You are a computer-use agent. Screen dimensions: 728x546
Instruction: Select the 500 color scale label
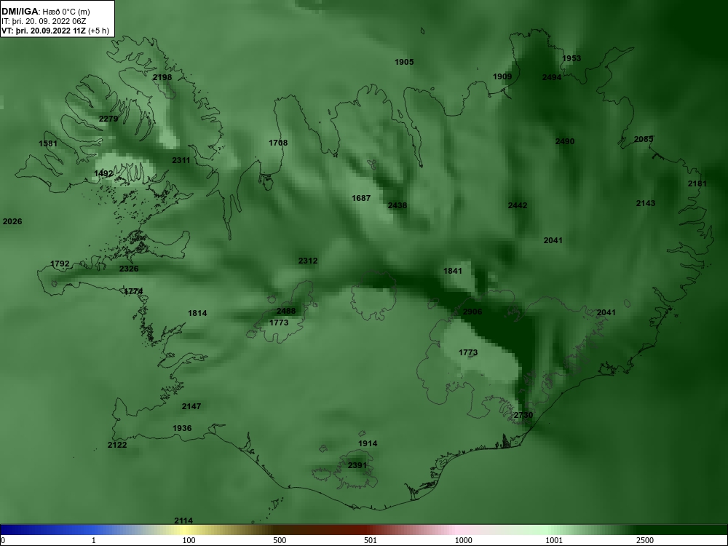click(x=280, y=540)
